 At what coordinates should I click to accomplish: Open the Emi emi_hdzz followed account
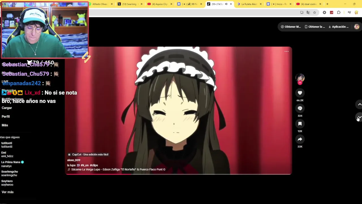click(x=7, y=154)
